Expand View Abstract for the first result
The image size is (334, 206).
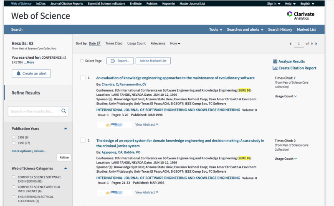[147, 124]
